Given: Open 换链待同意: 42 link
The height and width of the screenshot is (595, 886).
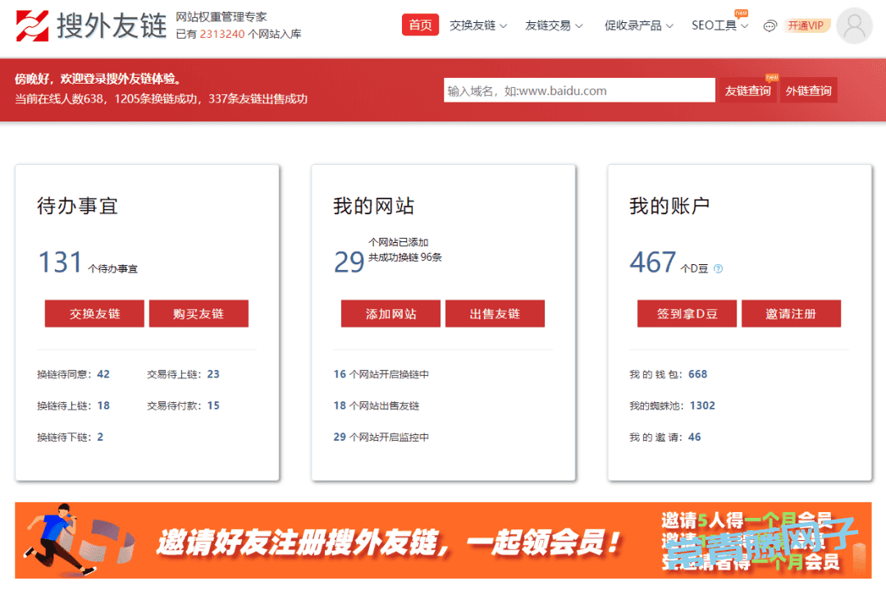Looking at the screenshot, I should [74, 374].
